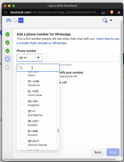Screen dimensions: 124x162
Task: Click the country search field
Action: pos(38,68)
